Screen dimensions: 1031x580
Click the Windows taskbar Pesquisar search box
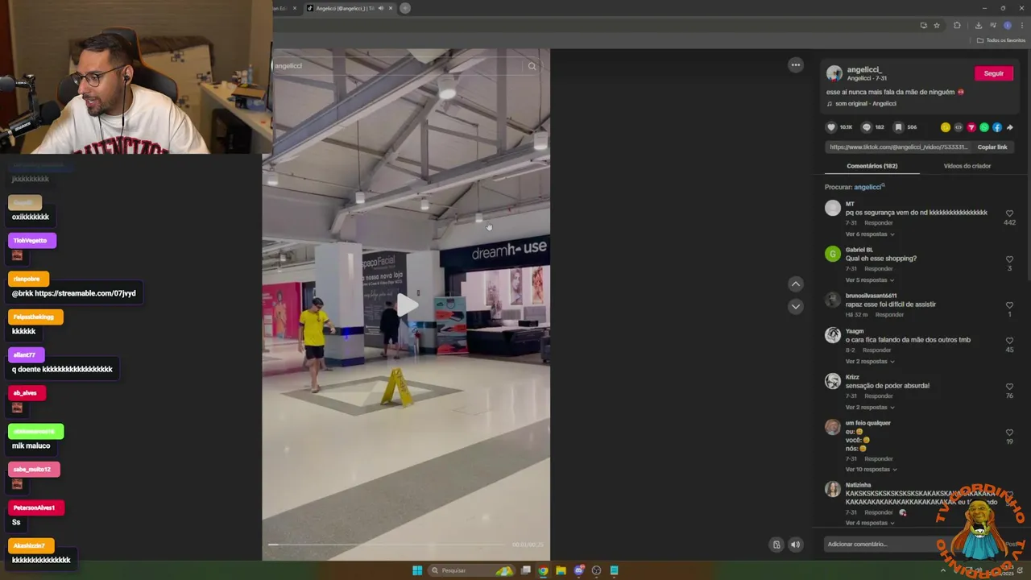[x=470, y=570]
